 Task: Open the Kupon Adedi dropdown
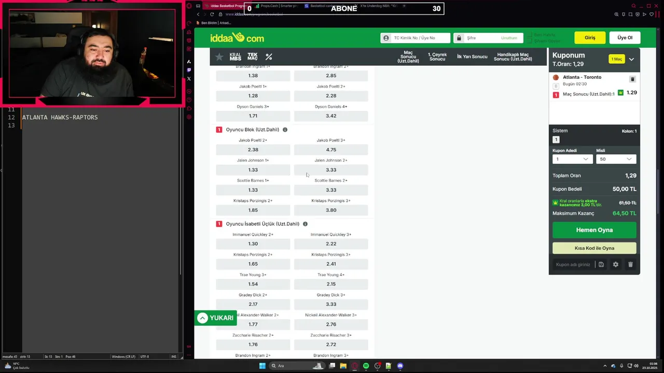[572, 159]
